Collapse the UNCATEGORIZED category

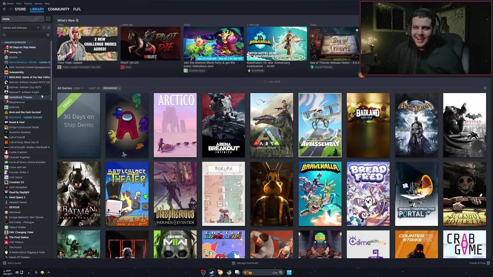tap(3, 42)
